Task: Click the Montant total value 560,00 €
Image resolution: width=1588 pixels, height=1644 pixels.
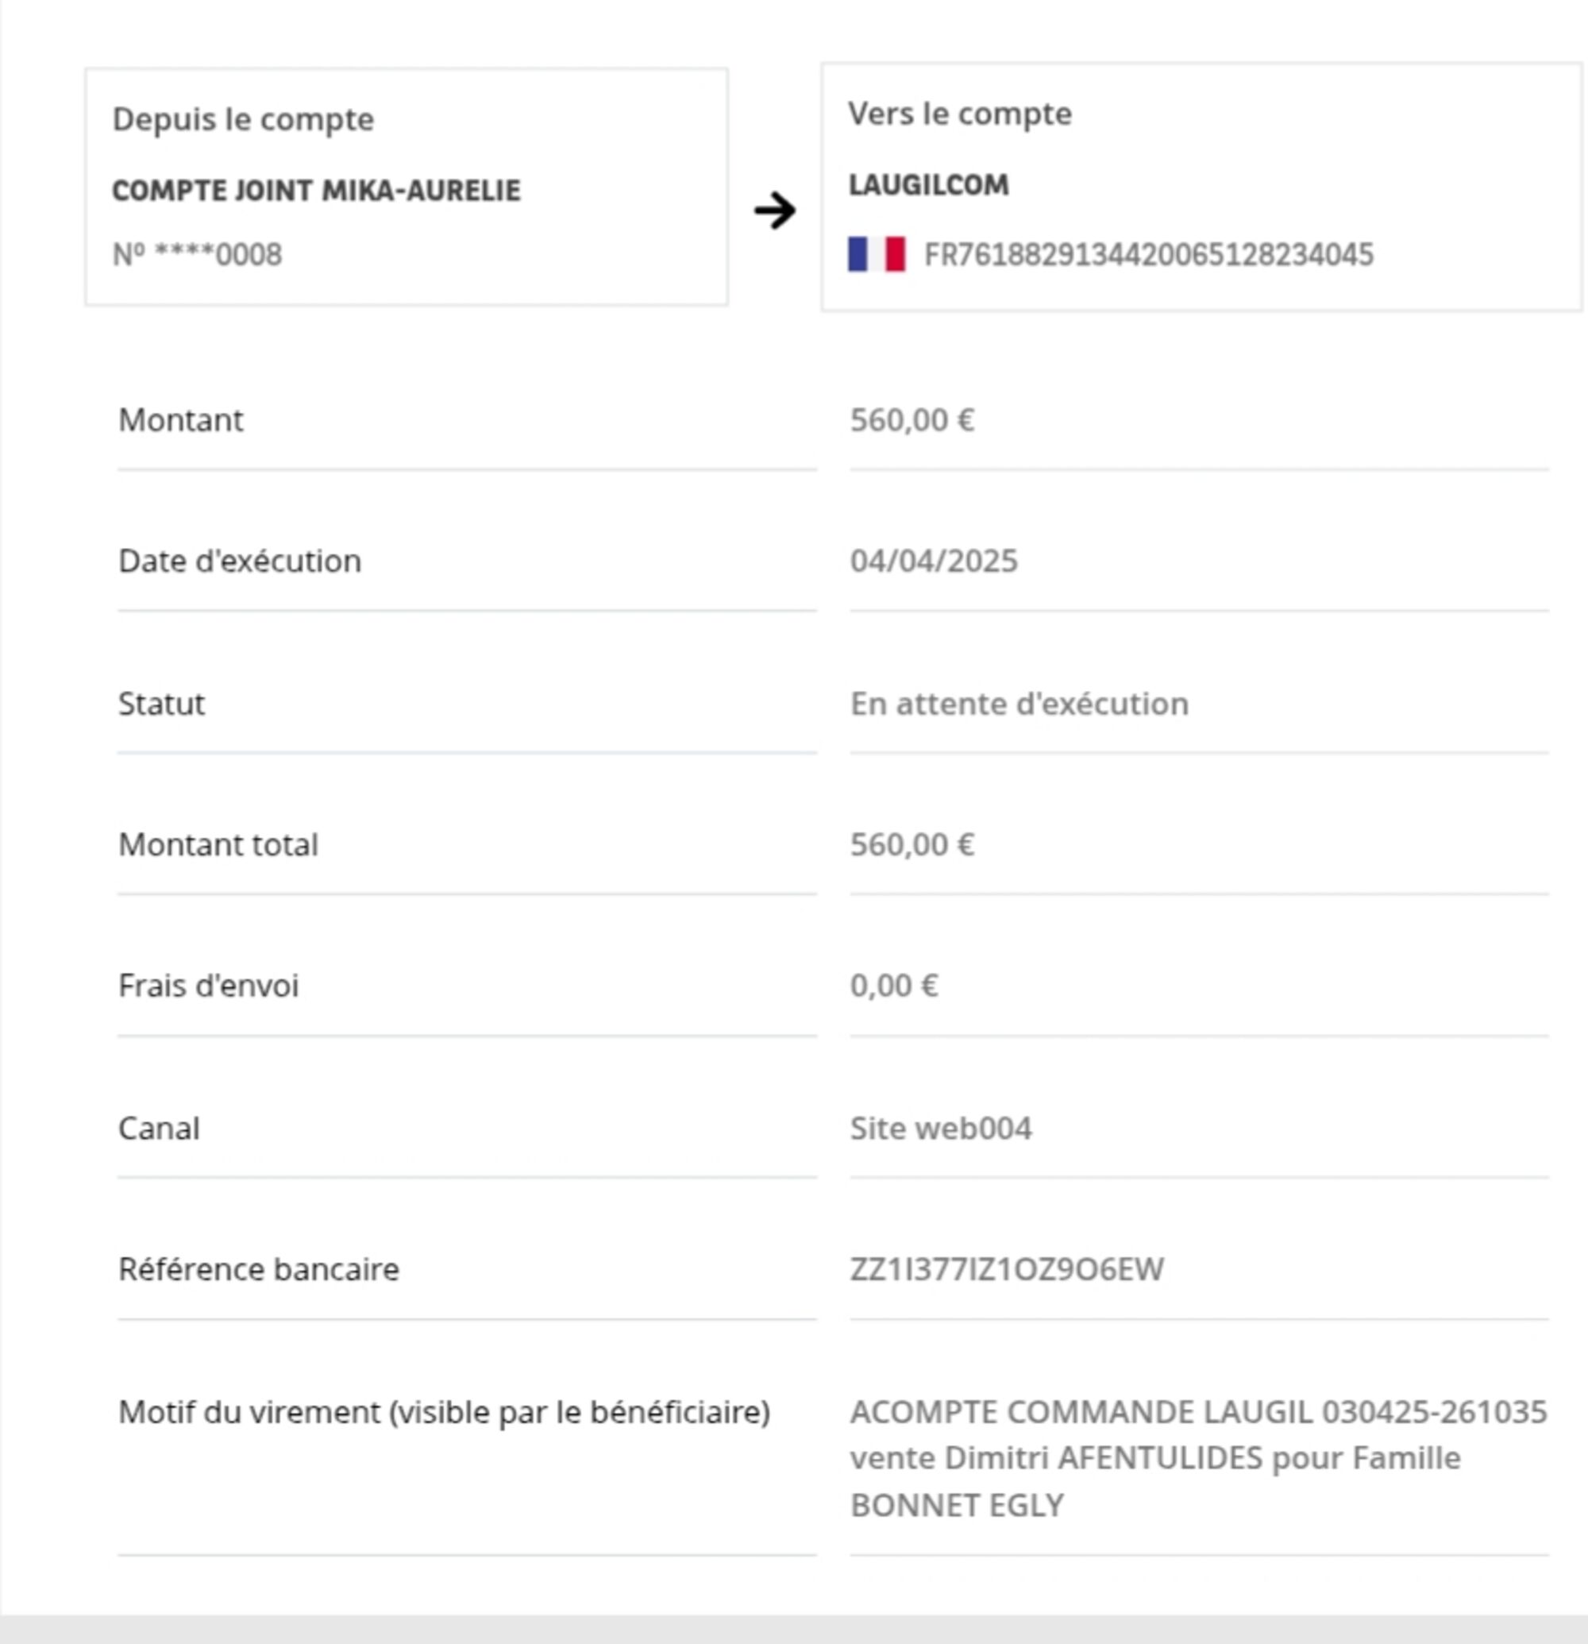Action: click(912, 845)
